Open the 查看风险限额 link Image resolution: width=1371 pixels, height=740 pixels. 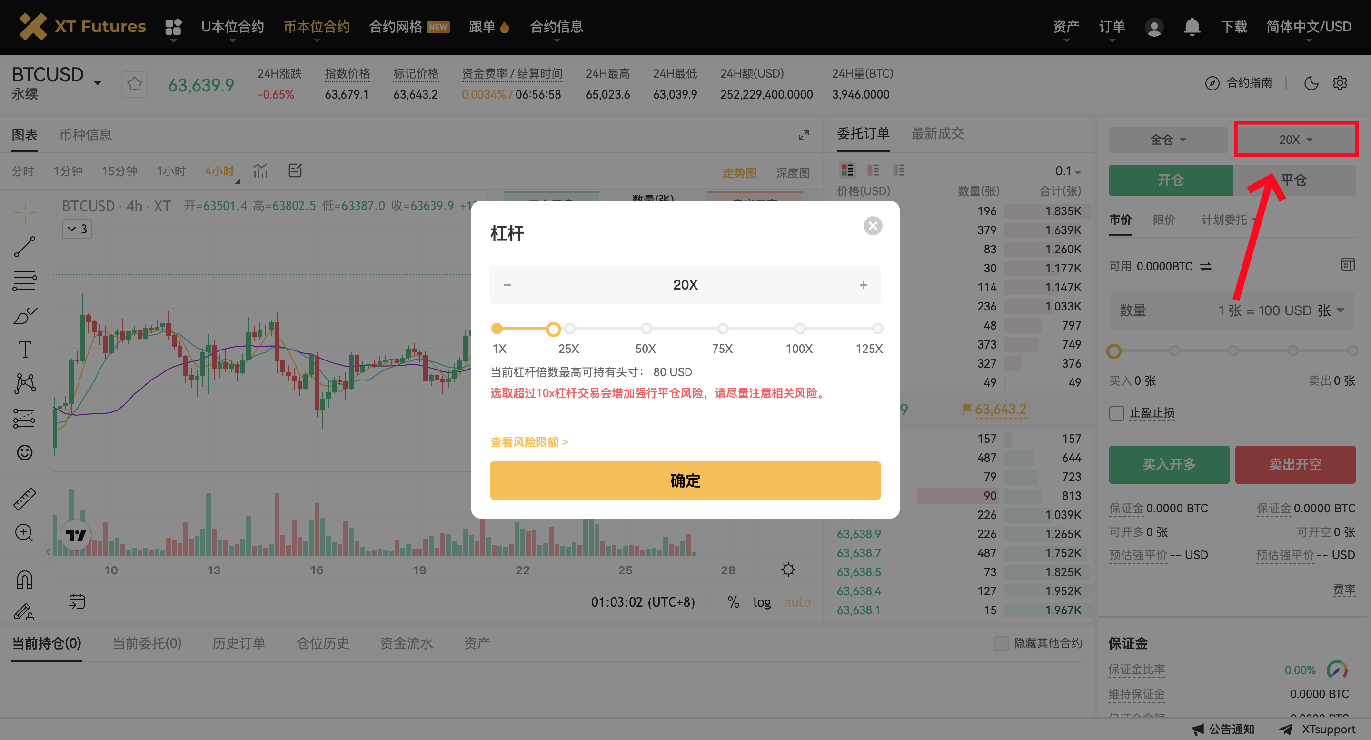click(529, 442)
